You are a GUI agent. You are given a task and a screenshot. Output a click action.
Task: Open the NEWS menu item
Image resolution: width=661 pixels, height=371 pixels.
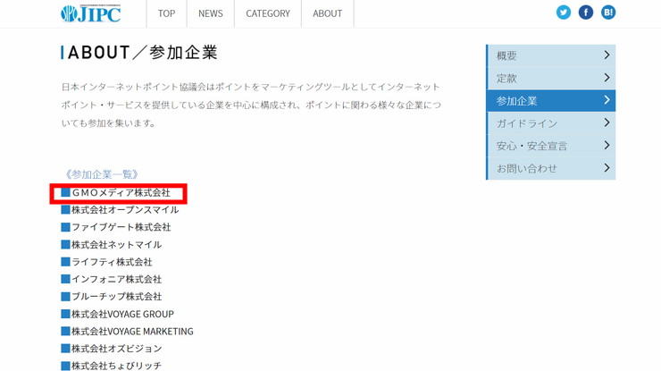tap(210, 13)
